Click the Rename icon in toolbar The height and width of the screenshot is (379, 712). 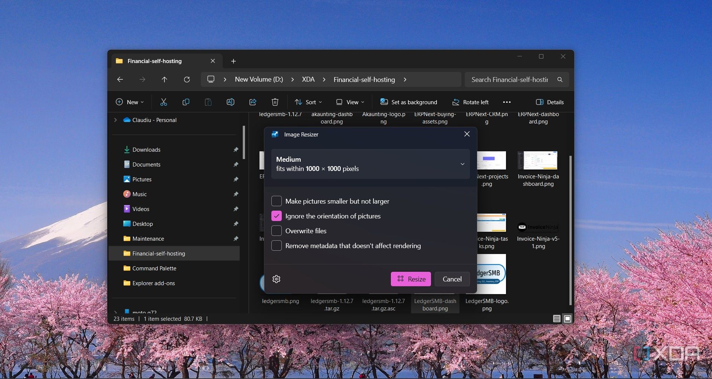pos(230,102)
